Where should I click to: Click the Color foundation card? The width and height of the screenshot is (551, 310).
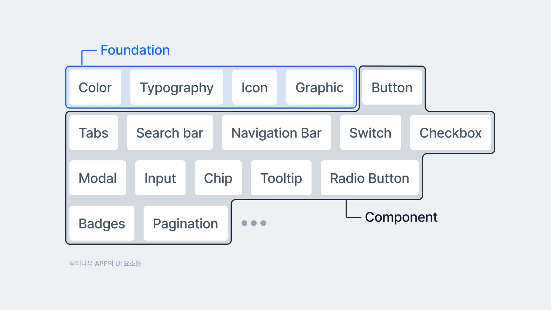(x=95, y=87)
